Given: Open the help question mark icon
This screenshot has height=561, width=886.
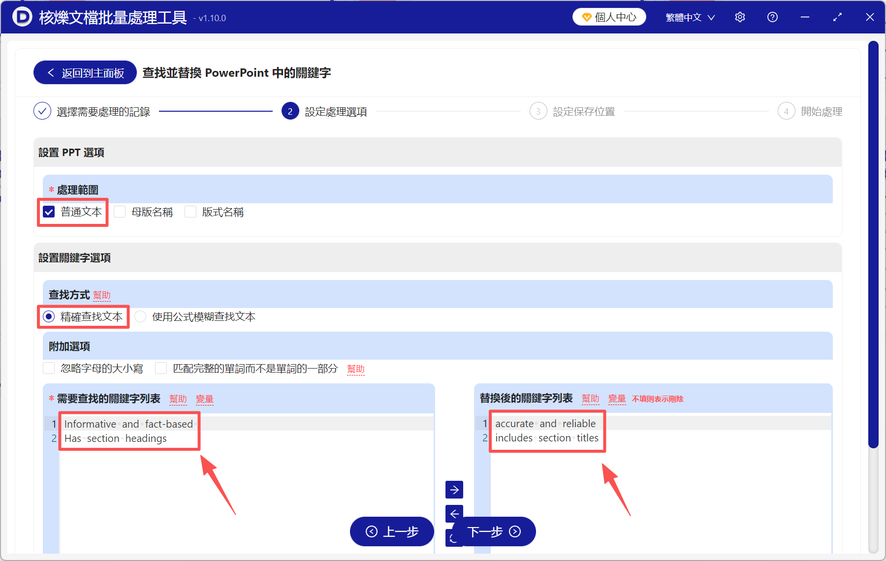Looking at the screenshot, I should point(772,17).
